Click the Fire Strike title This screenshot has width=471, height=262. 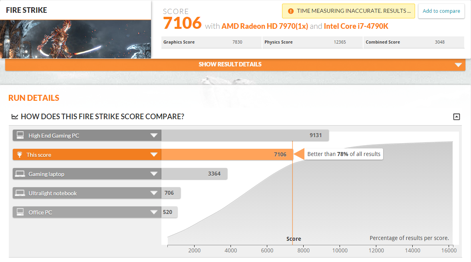[x=26, y=10]
